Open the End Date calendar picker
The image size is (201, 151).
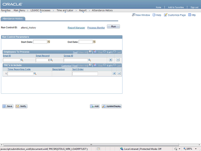(x=94, y=42)
